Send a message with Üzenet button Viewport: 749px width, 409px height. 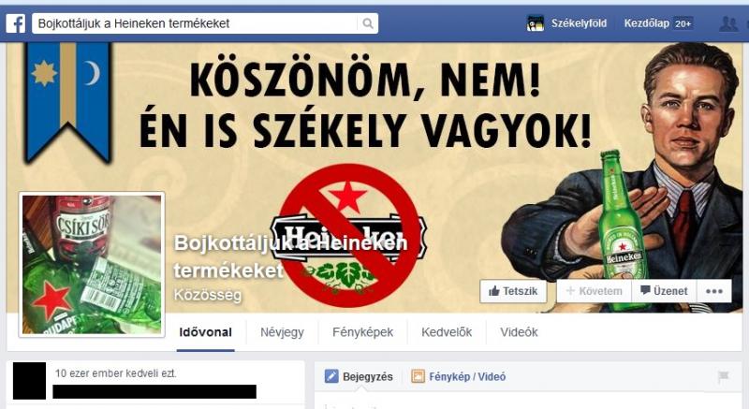pyautogui.click(x=664, y=291)
